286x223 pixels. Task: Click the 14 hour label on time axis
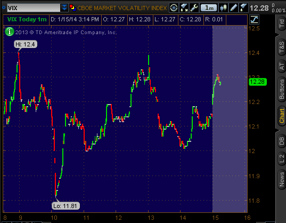point(183,218)
